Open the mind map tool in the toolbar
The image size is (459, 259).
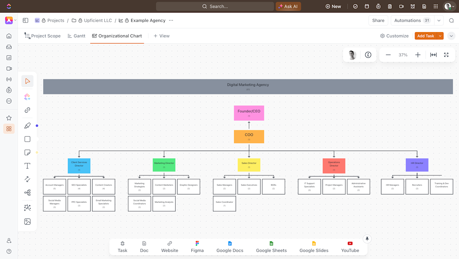coord(27,192)
